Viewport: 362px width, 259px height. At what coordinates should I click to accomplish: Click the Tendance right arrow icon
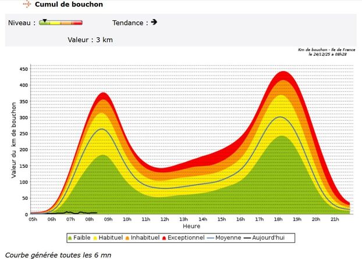coord(154,22)
